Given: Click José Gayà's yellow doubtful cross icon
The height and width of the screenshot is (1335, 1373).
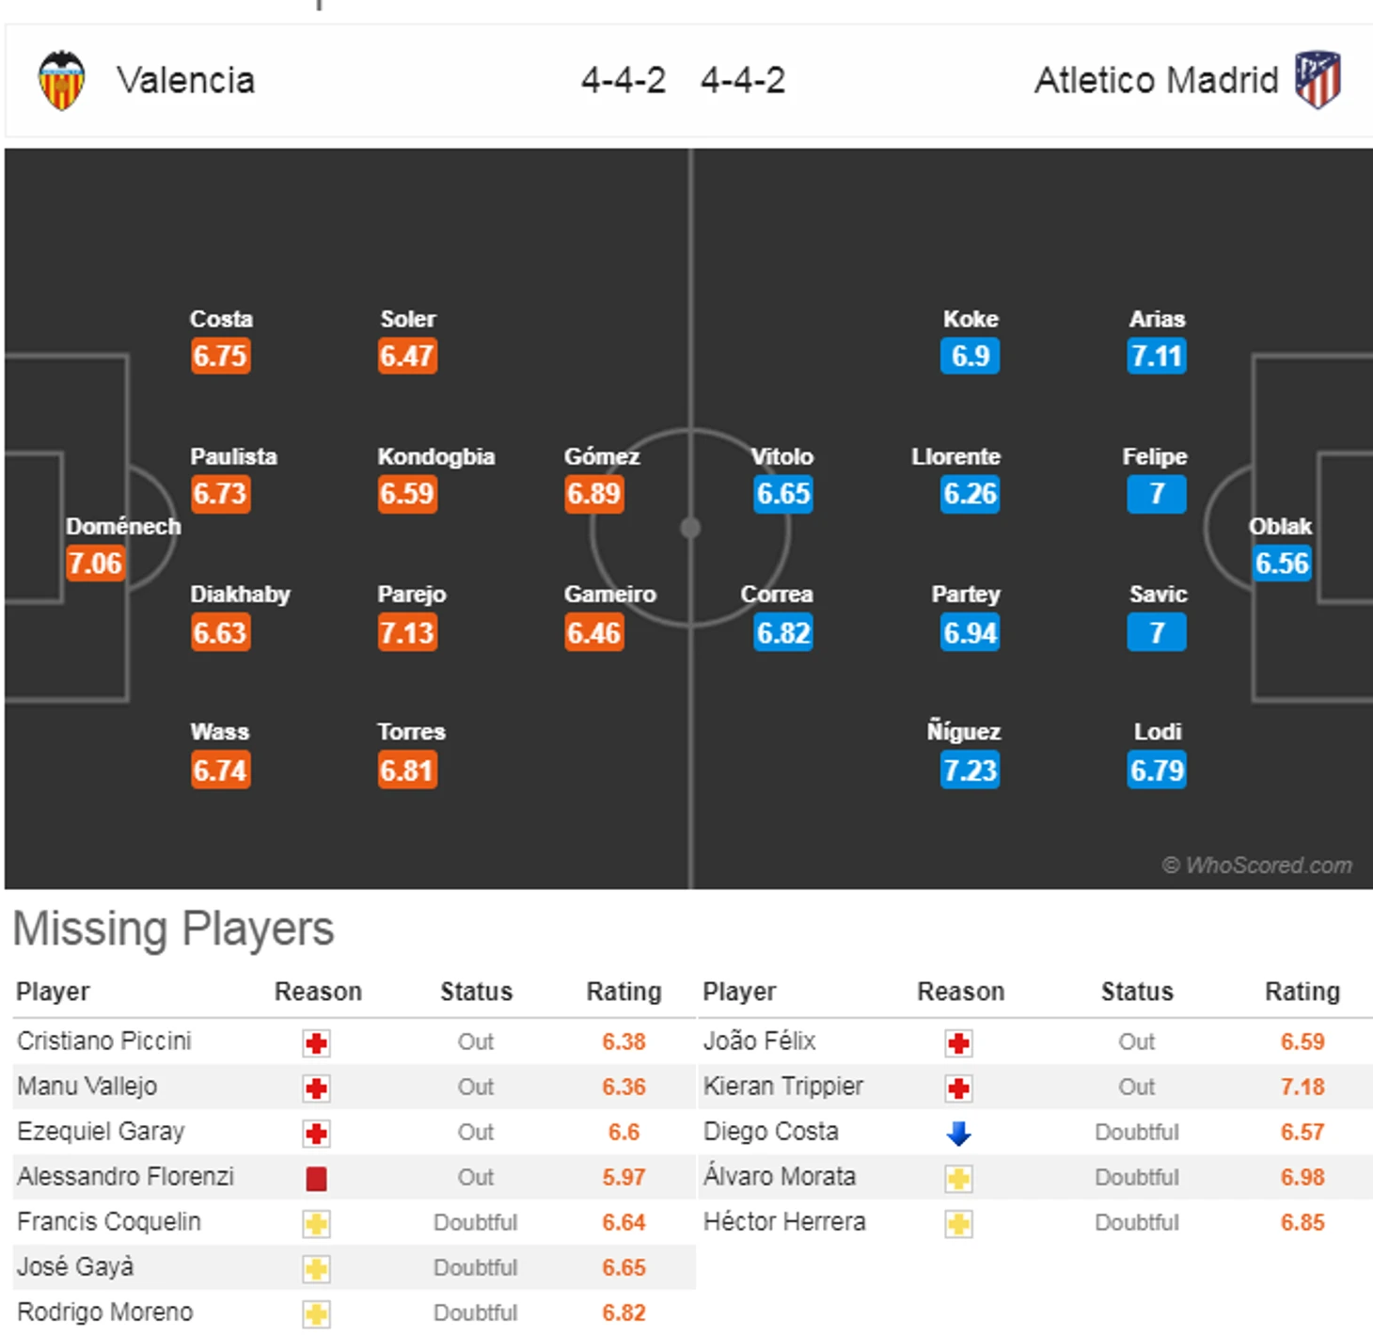Looking at the screenshot, I should (316, 1268).
